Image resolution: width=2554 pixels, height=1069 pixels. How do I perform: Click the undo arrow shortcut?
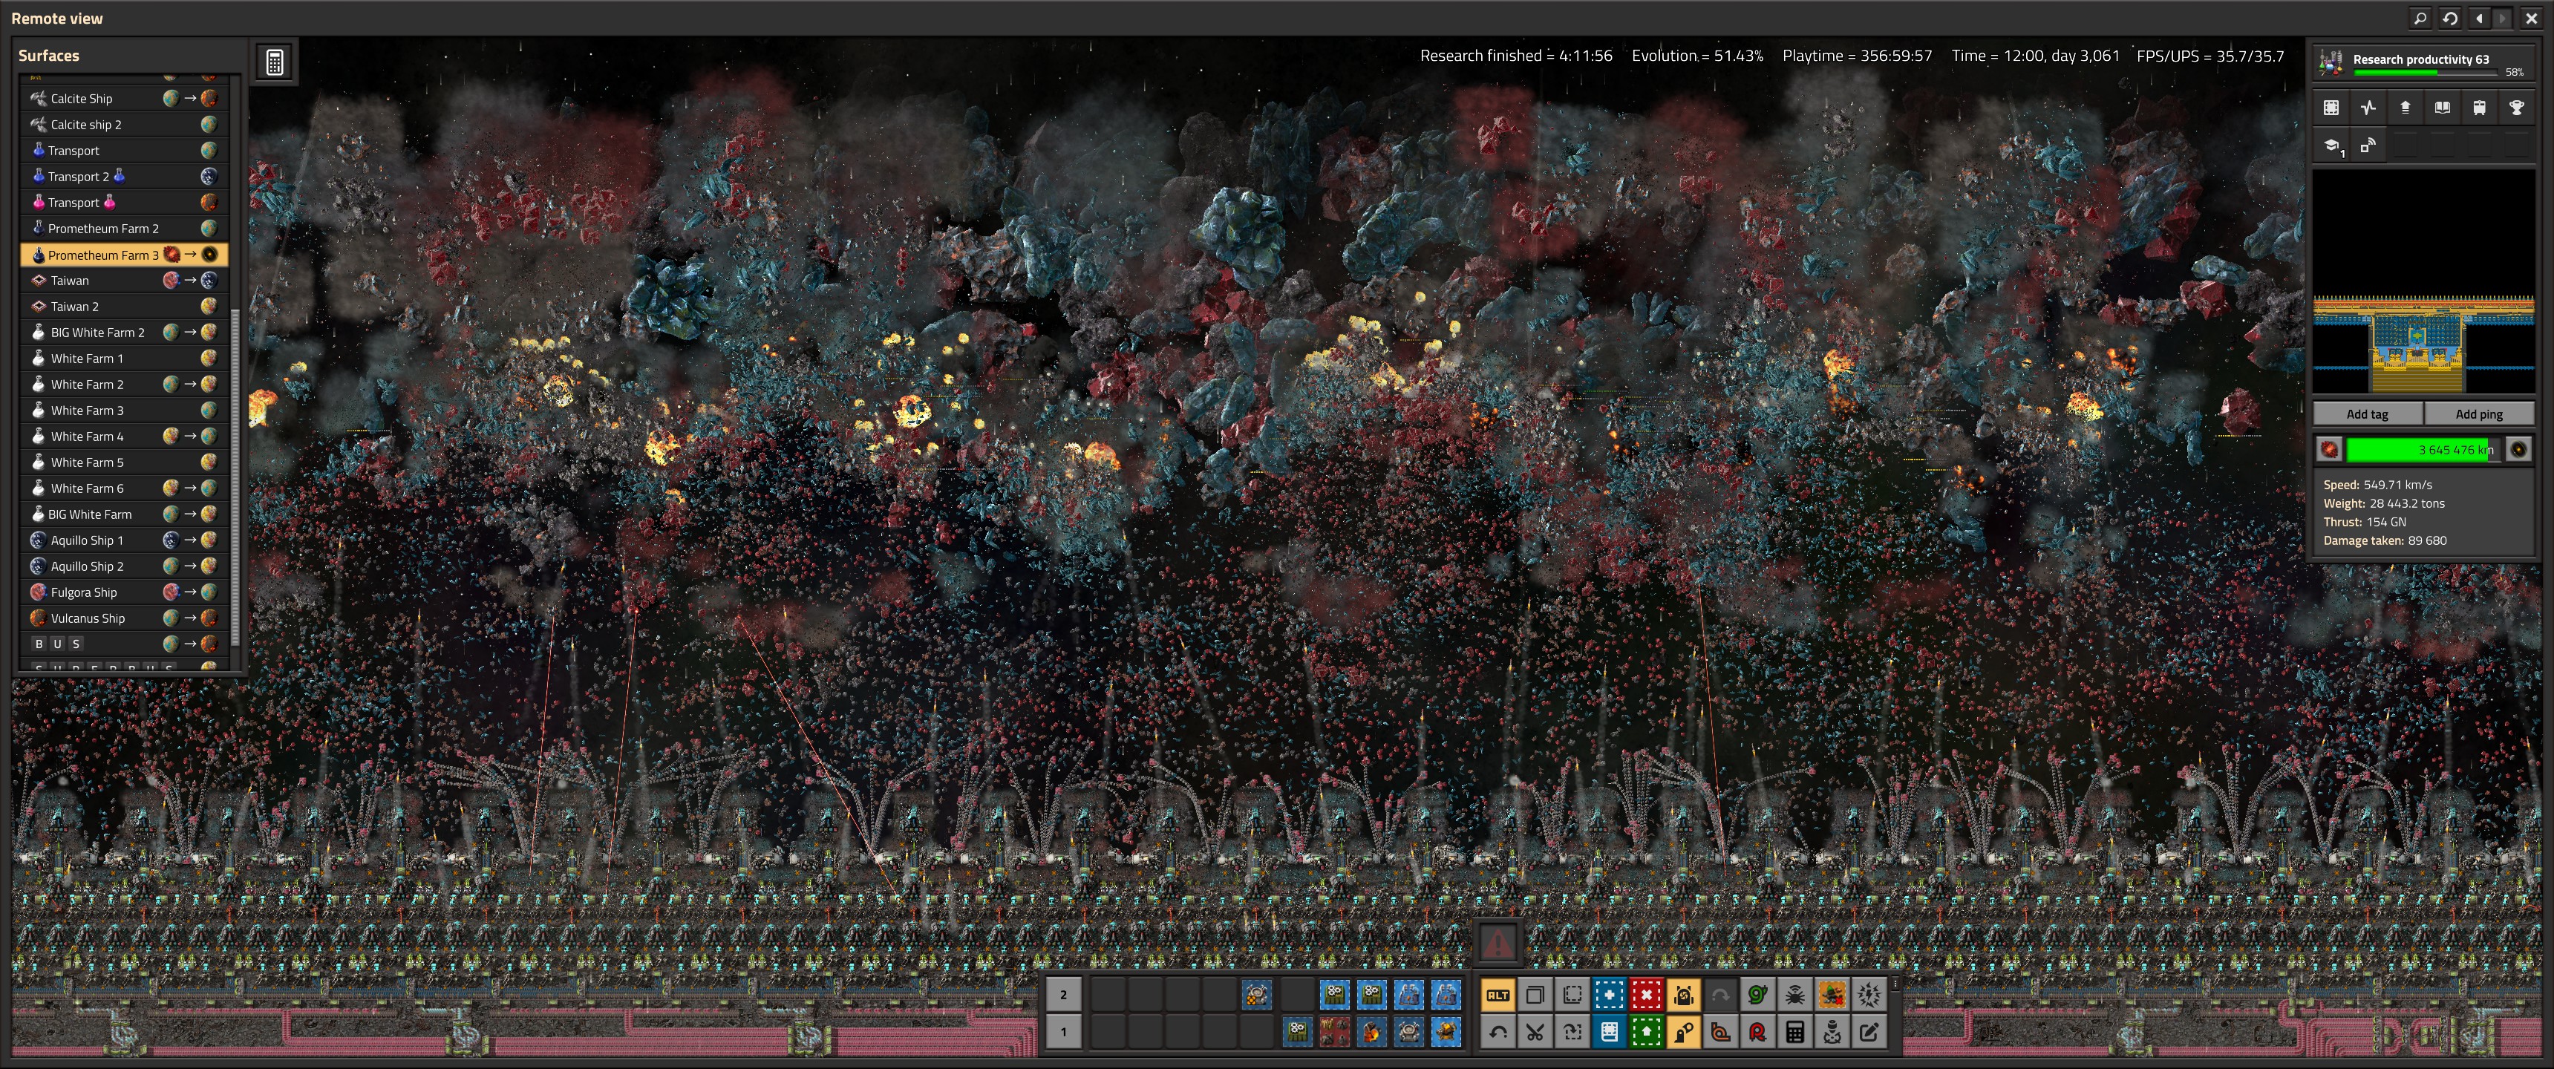(x=1497, y=1033)
